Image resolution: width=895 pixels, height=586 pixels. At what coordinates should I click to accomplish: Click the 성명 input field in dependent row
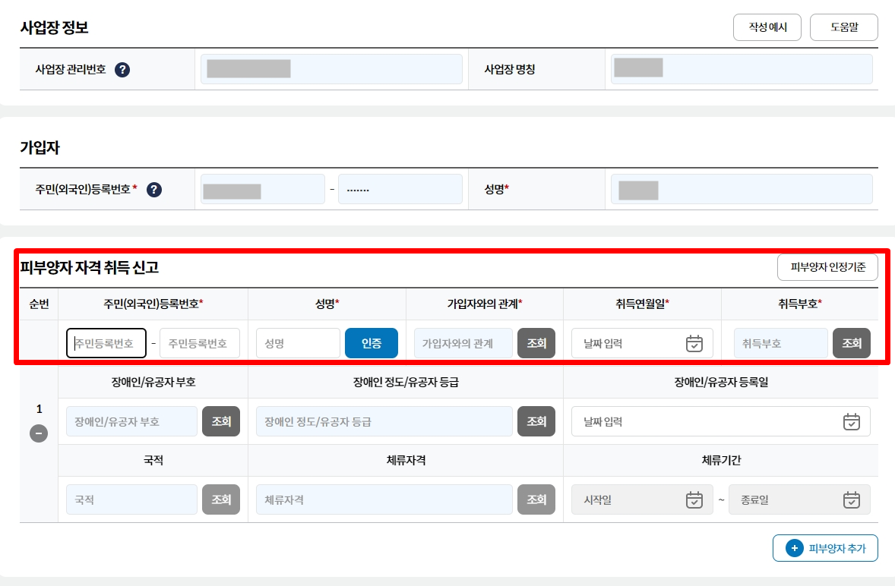coord(298,343)
